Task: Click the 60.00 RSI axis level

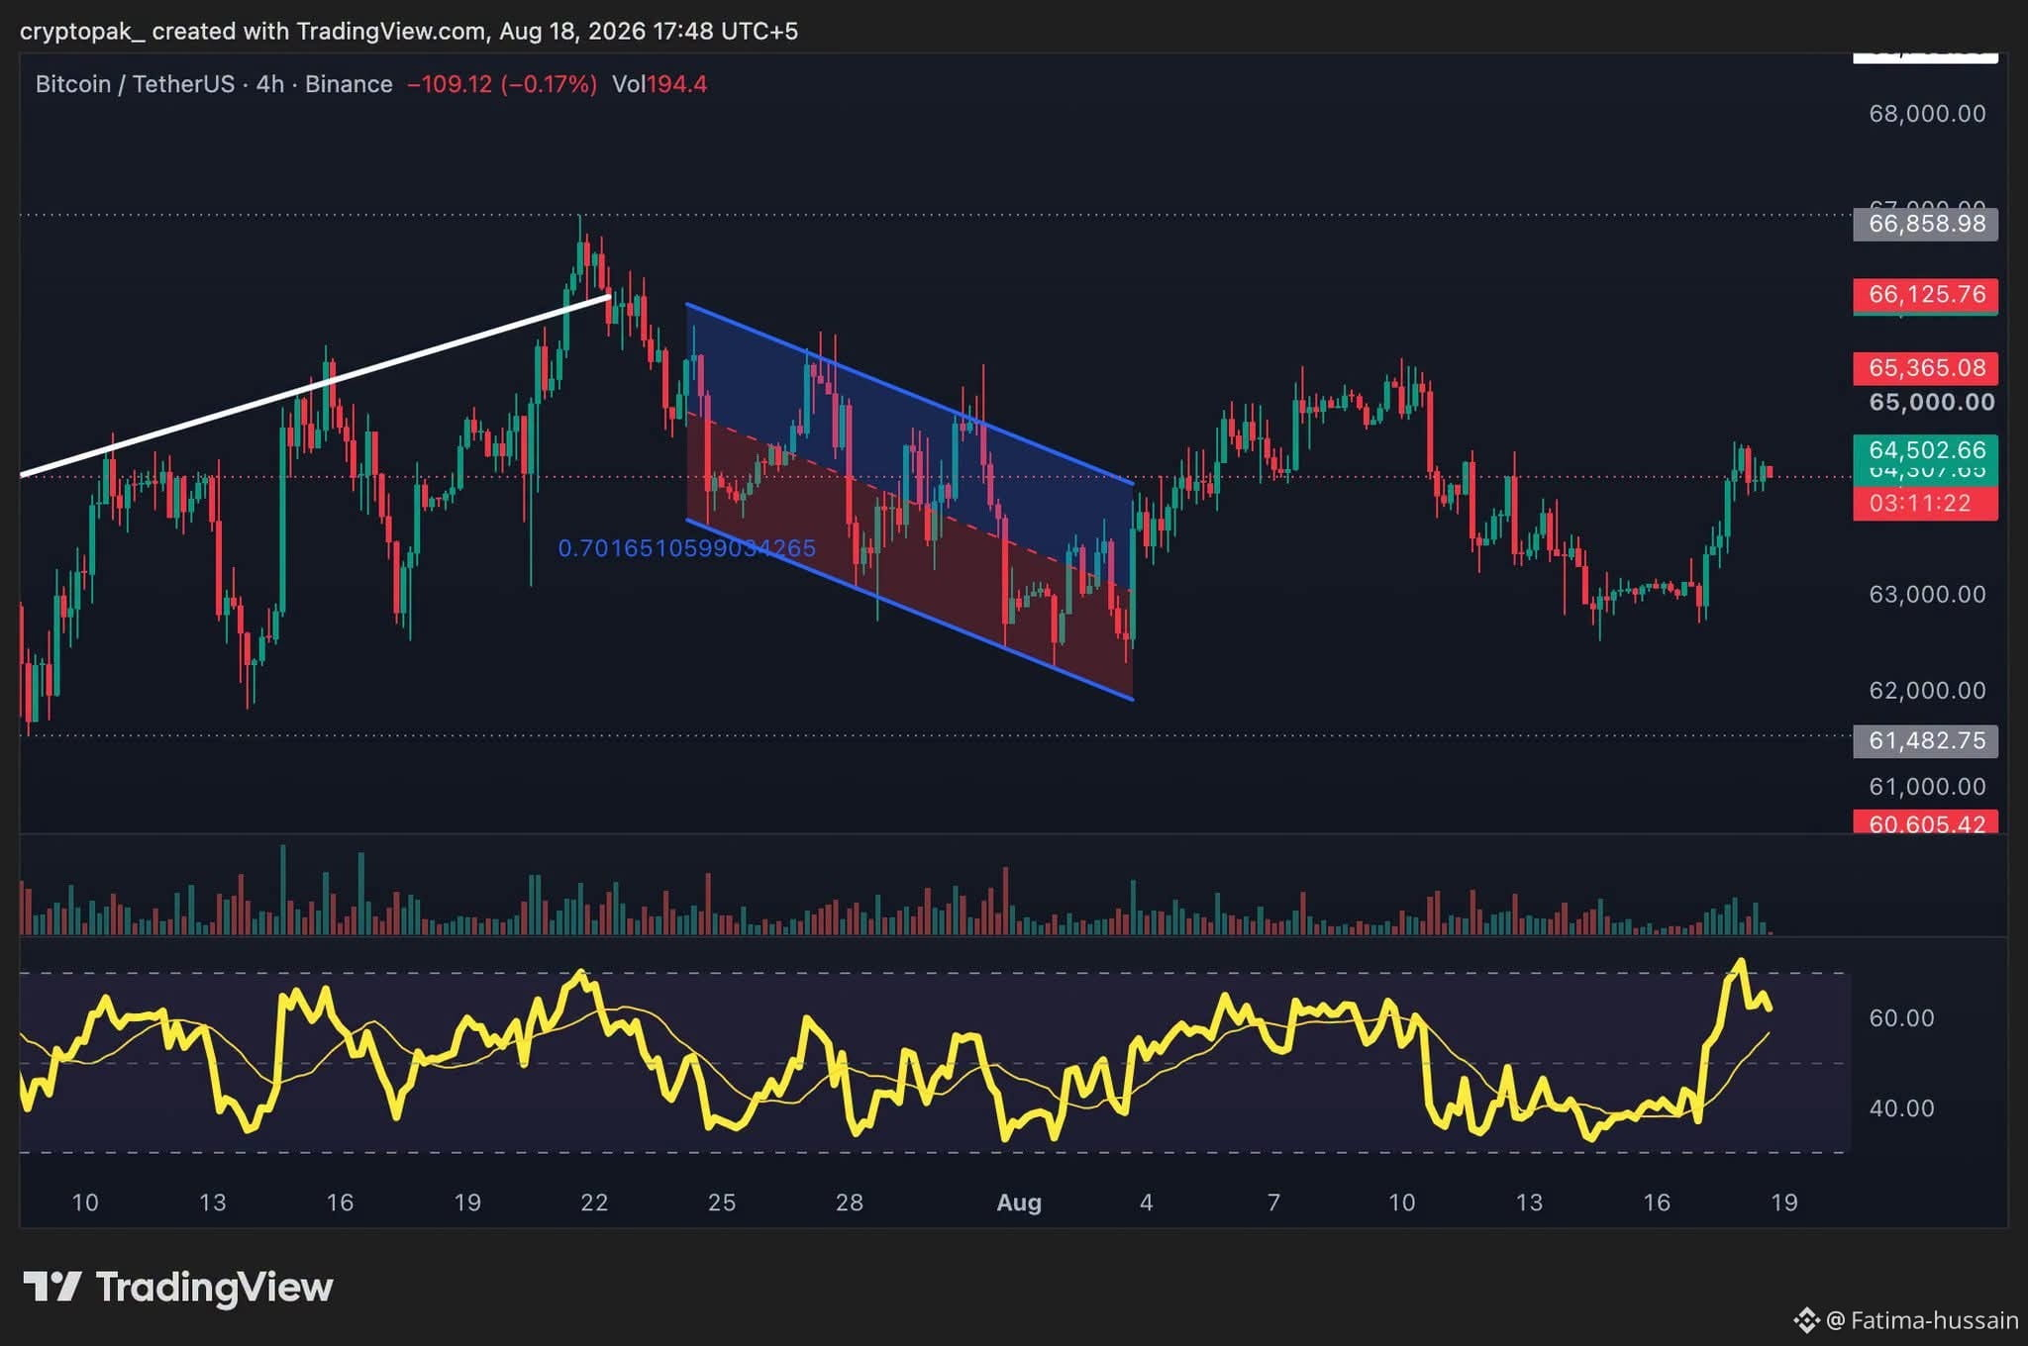Action: pyautogui.click(x=1901, y=1018)
